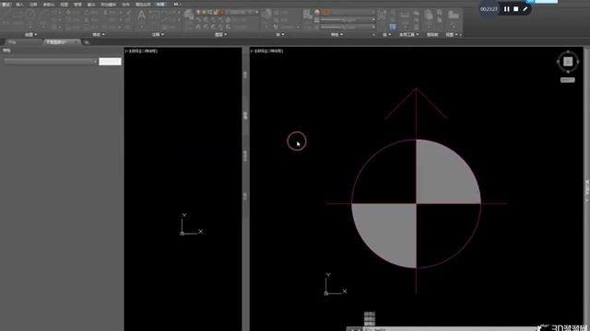
Task: Expand the Draw panel title
Action: click(30, 35)
